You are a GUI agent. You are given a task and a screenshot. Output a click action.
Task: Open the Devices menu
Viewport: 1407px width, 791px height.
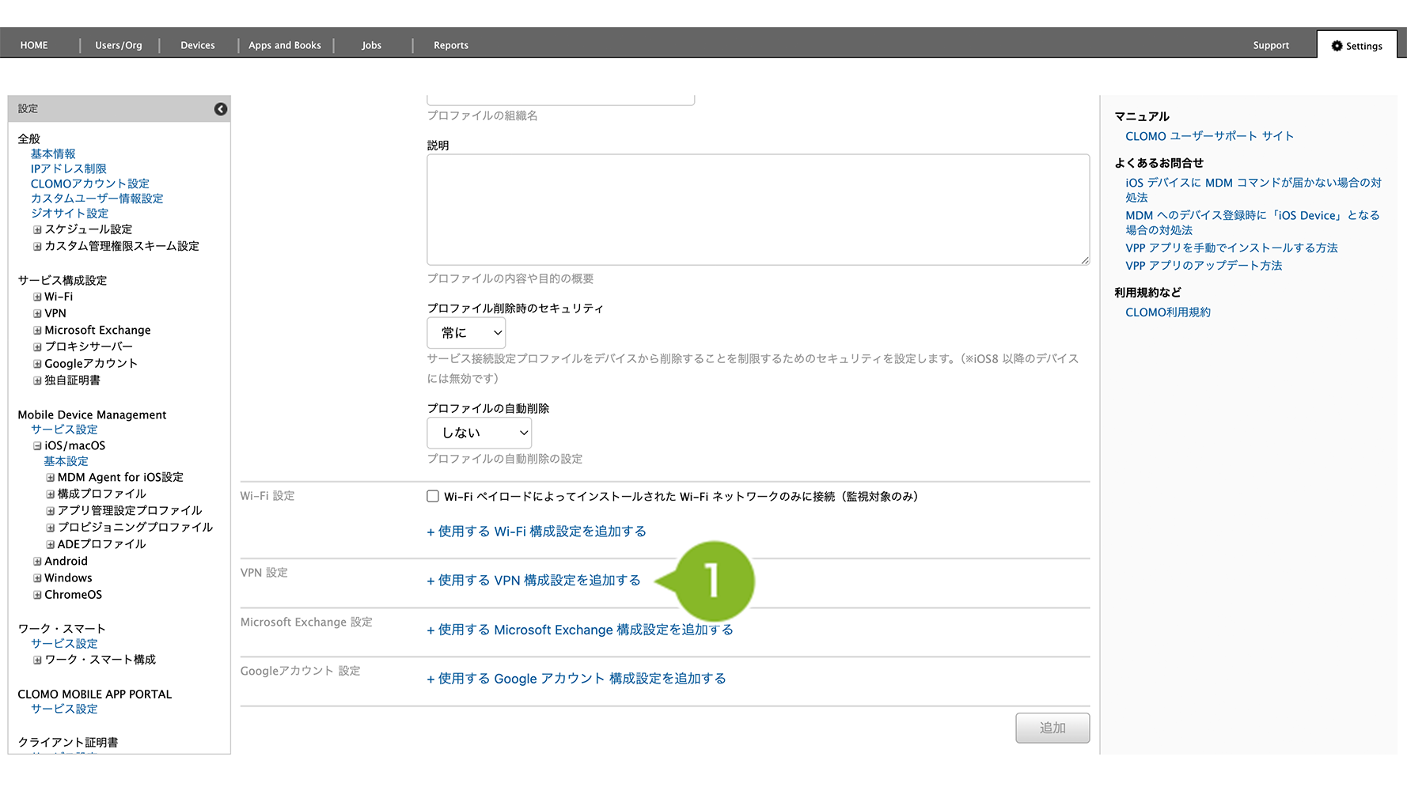coord(197,46)
